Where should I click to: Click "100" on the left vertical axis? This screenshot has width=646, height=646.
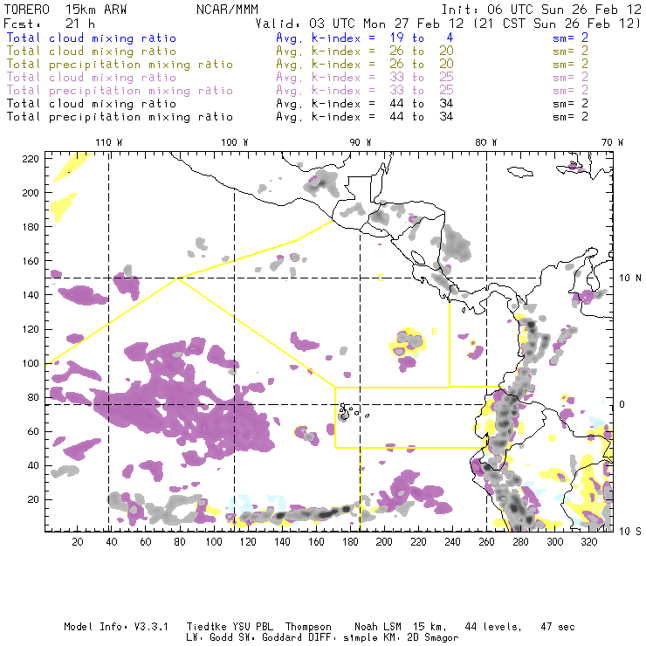(31, 363)
